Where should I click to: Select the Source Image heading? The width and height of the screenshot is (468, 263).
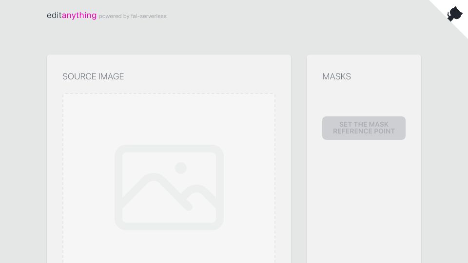(x=93, y=76)
